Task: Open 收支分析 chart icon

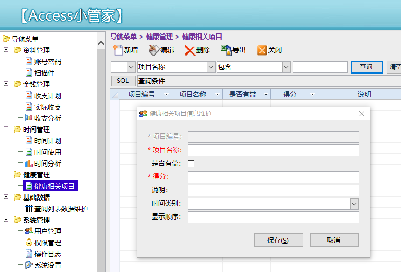Action: pyautogui.click(x=29, y=118)
